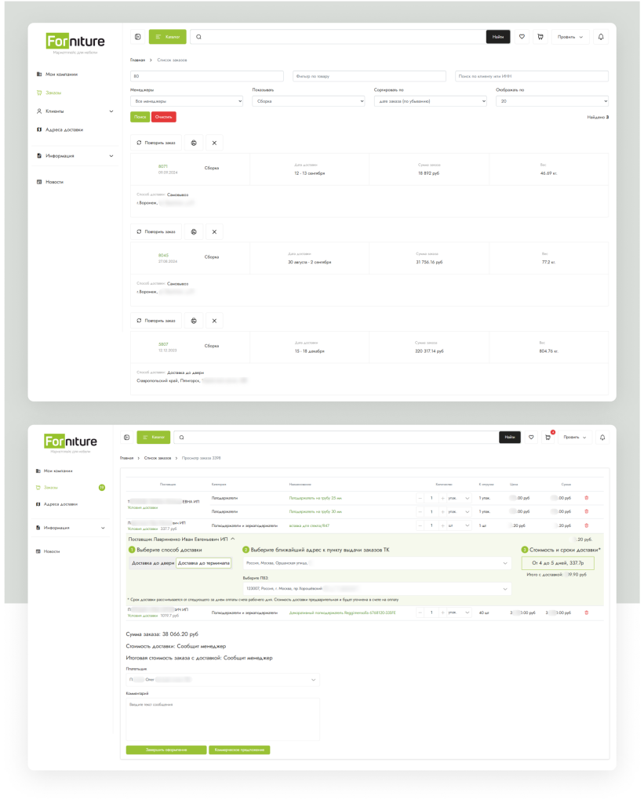Open the "Менеджеры" dropdown

(187, 101)
